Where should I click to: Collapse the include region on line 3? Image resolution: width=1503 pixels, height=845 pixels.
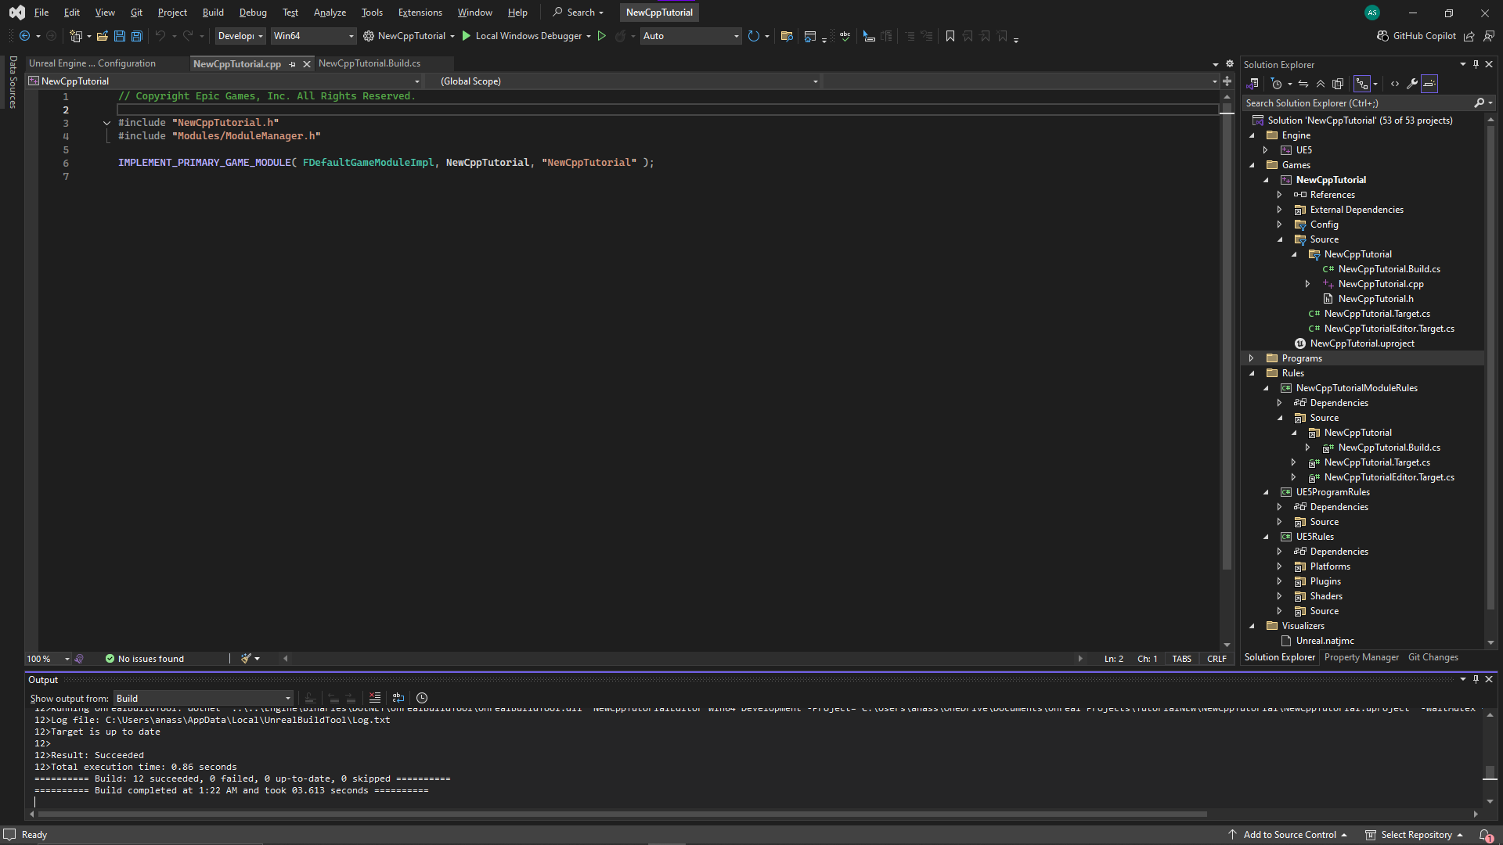(106, 123)
